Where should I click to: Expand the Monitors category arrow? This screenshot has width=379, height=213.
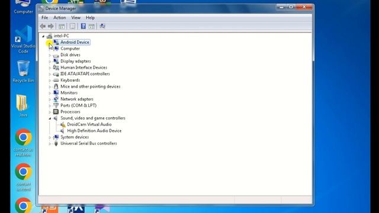[50, 93]
